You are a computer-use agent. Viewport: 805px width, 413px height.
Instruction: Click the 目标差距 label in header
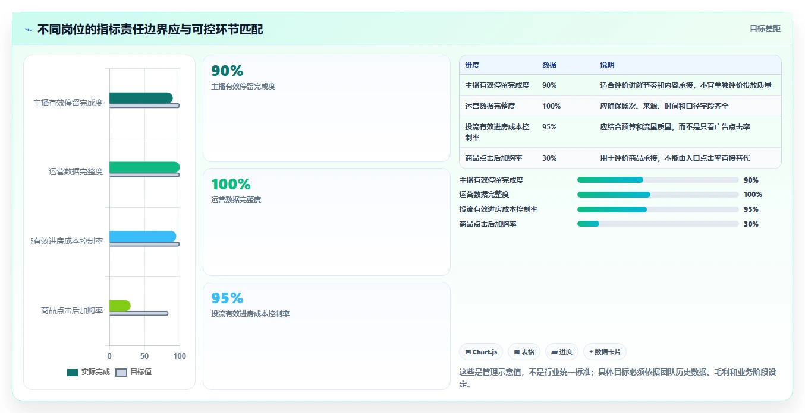point(765,28)
